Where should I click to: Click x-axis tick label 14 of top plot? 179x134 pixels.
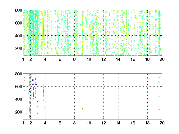click(x=118, y=59)
